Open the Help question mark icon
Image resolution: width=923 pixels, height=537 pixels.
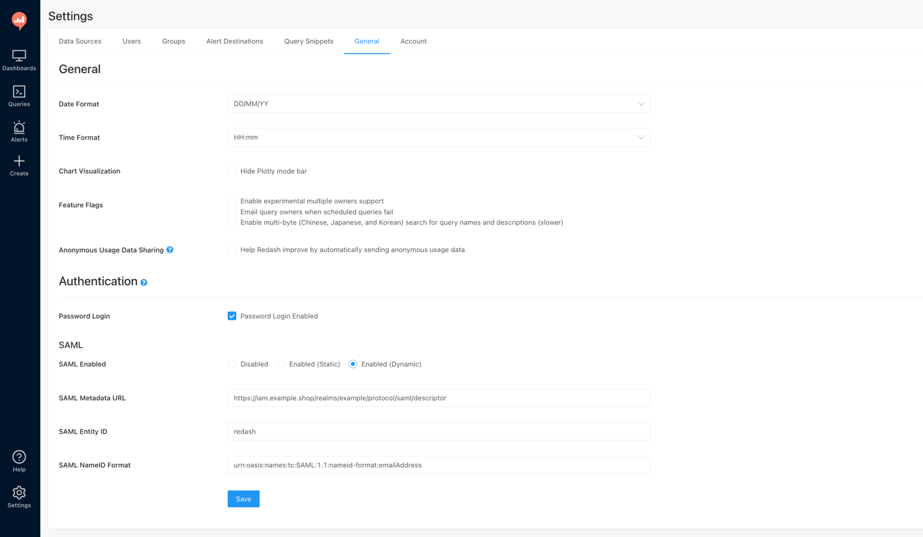[19, 457]
